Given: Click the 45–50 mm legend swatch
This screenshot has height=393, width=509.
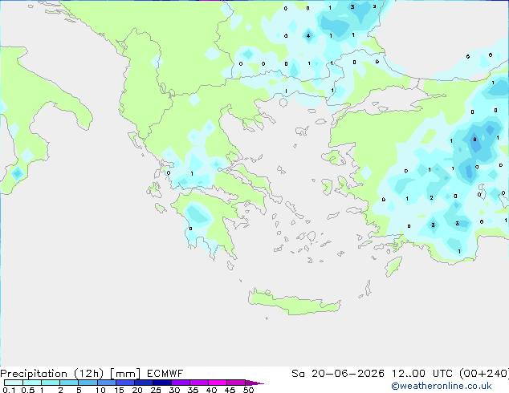Looking at the screenshot, I should click(x=236, y=383).
